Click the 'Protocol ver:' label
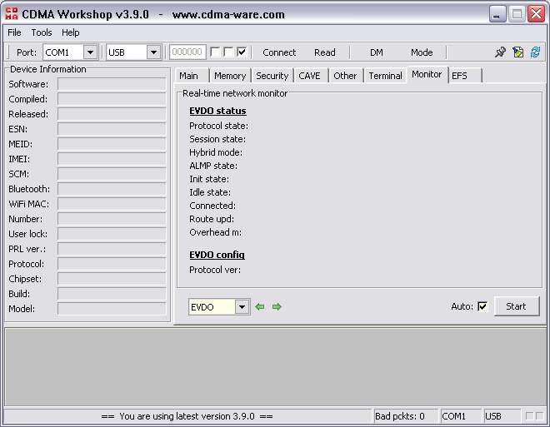The image size is (550, 427). point(215,270)
